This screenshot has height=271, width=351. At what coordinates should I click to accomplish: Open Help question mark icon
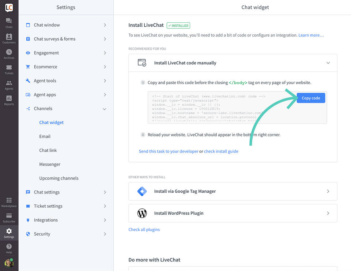pyautogui.click(x=9, y=248)
